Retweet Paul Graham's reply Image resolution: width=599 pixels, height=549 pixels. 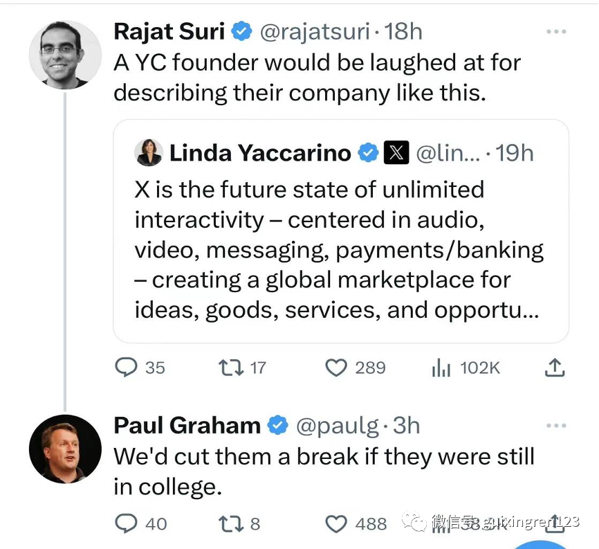pyautogui.click(x=229, y=523)
